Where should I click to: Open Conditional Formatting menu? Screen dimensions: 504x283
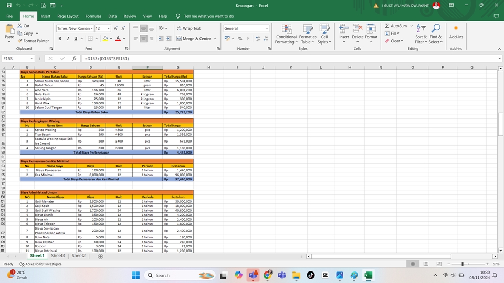pos(286,34)
